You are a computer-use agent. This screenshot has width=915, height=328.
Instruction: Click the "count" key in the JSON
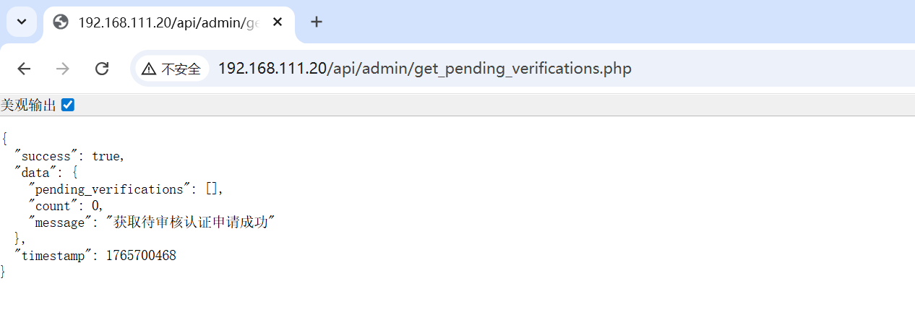point(53,206)
